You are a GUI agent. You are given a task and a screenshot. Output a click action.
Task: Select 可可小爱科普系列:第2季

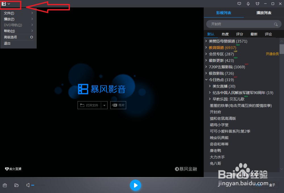click(230, 132)
